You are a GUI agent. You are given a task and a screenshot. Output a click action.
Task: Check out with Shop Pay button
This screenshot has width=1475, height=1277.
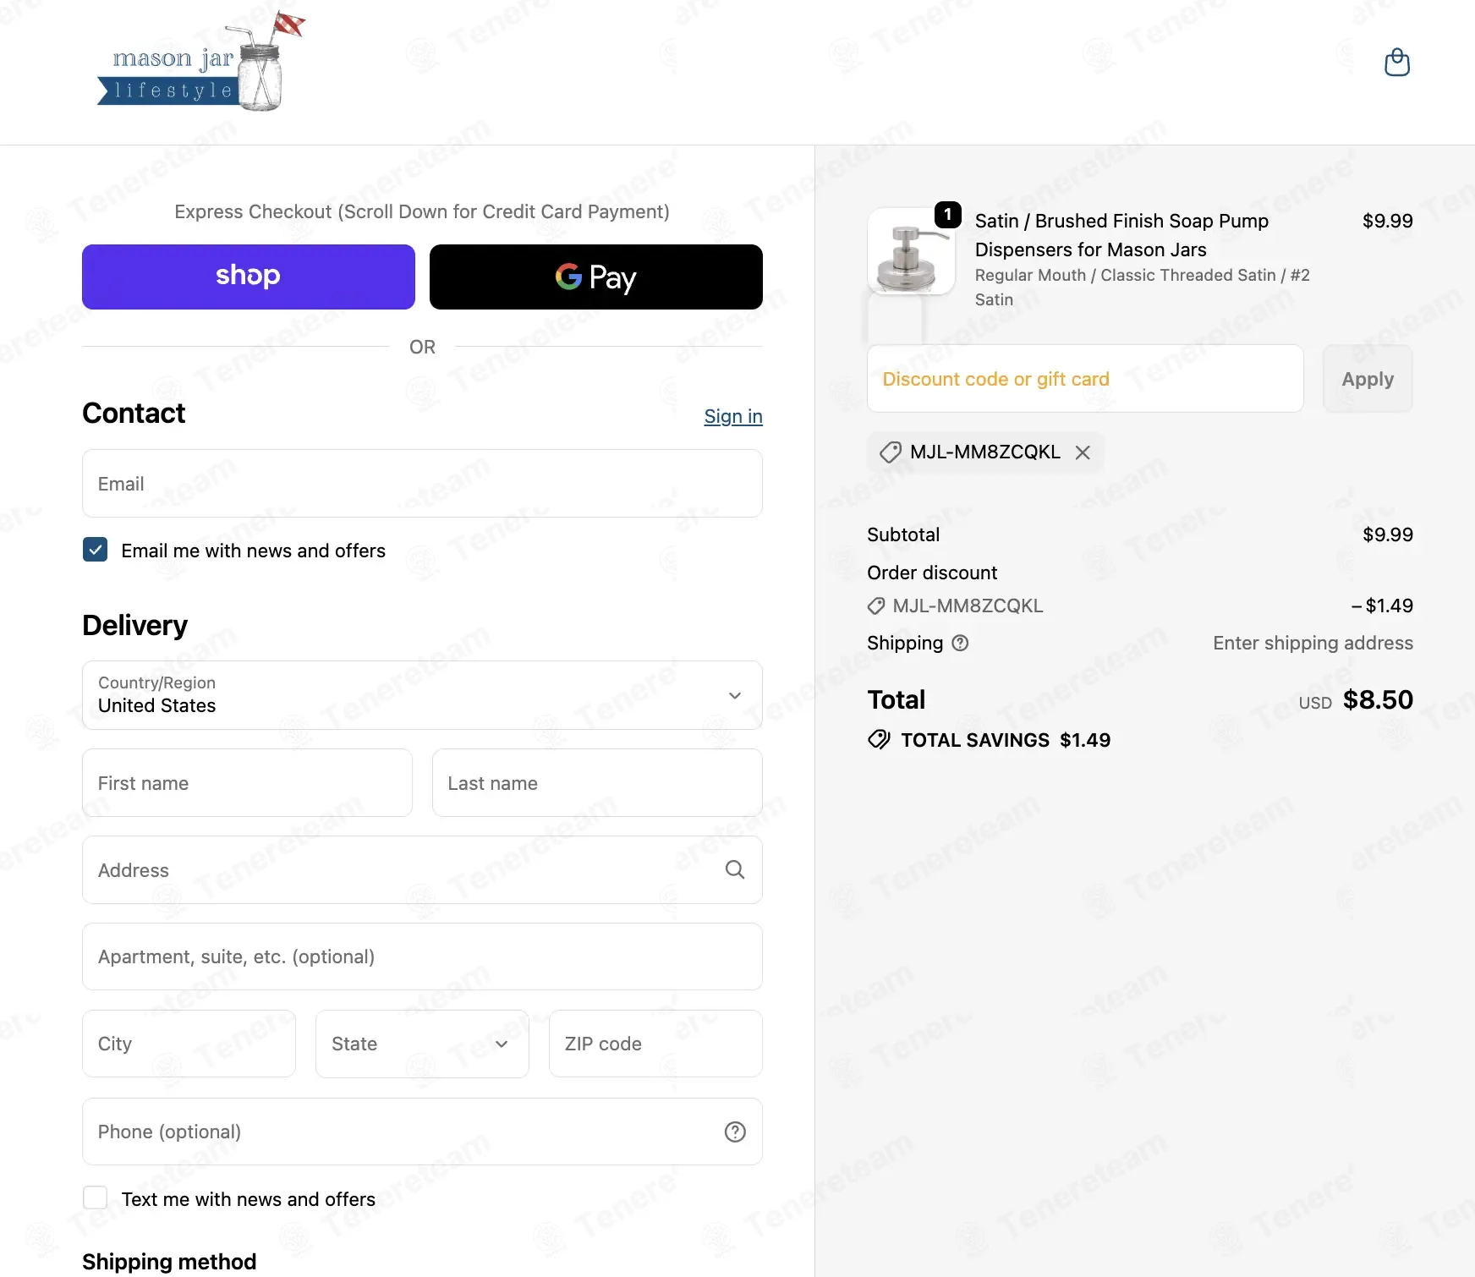[248, 277]
